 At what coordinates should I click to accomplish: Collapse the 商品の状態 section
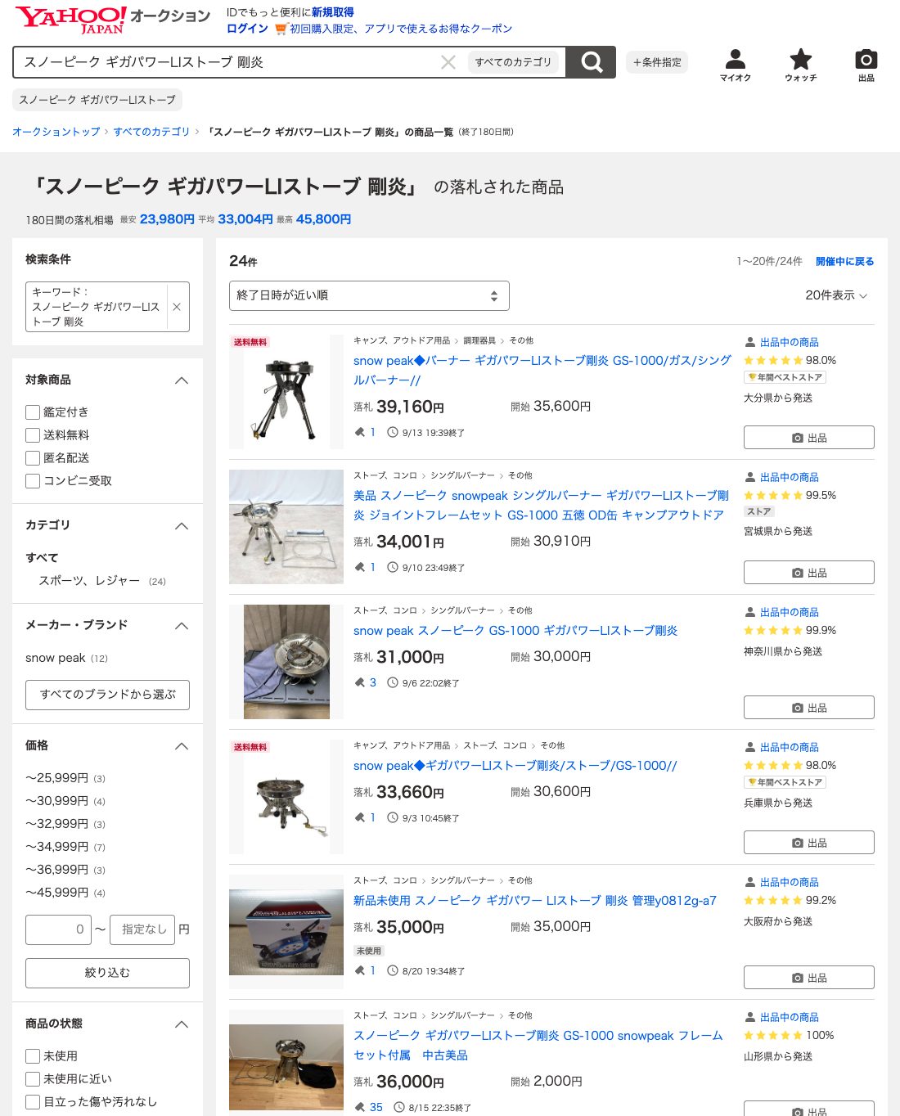(x=182, y=1024)
